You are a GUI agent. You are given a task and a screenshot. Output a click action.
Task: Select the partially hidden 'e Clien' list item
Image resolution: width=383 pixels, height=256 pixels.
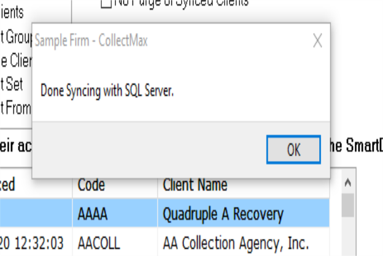pyautogui.click(x=15, y=61)
